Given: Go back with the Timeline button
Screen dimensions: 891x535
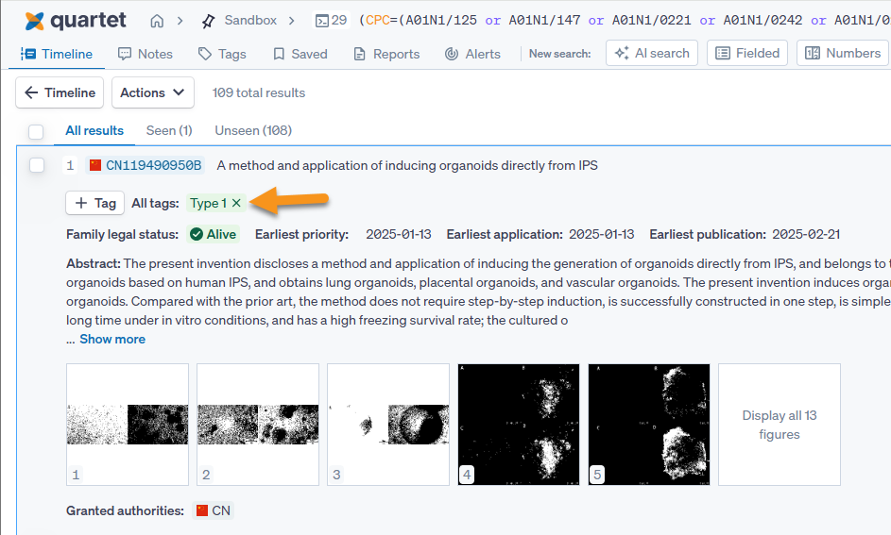Looking at the screenshot, I should point(60,92).
